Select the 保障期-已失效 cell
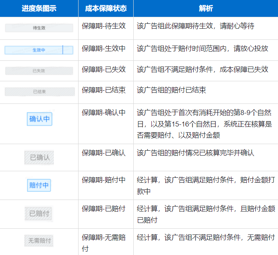This screenshot has width=278, height=255. click(106, 71)
